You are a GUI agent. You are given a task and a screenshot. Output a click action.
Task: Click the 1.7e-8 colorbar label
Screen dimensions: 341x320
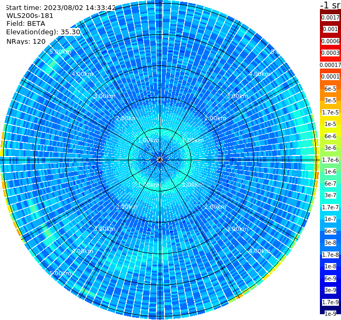tap(330, 255)
